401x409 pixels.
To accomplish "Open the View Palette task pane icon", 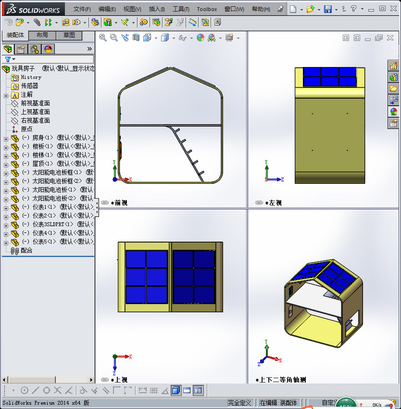I will [x=393, y=100].
